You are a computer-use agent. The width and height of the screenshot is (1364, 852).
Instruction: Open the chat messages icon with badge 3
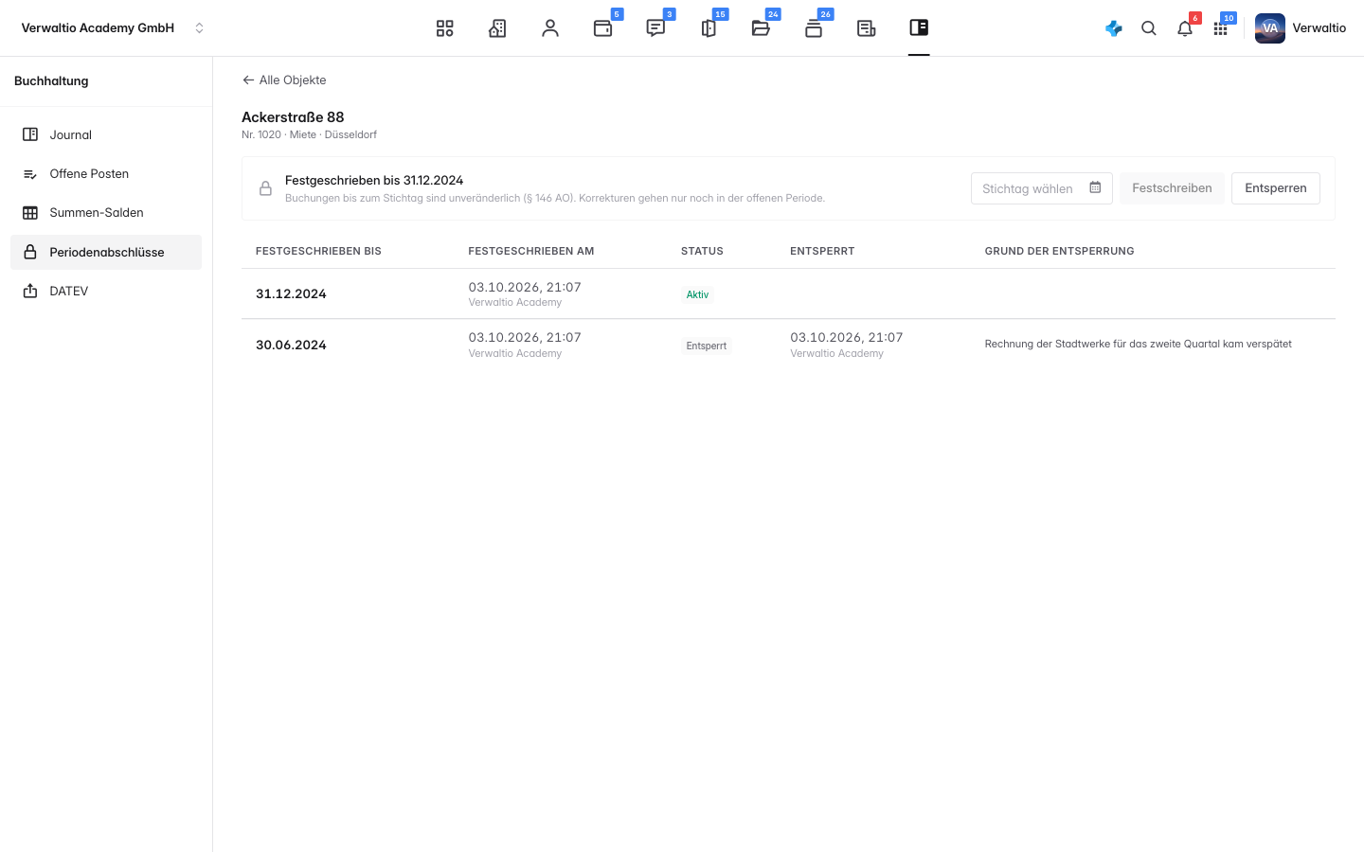coord(655,28)
